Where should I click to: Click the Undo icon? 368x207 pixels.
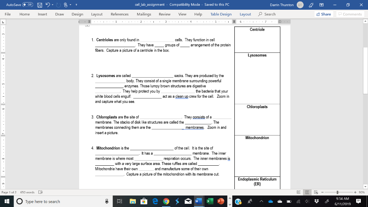pyautogui.click(x=48, y=5)
